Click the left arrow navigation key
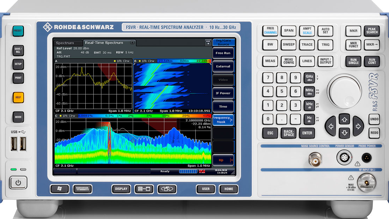Viewport: 389px width, 219px height. coord(331,126)
